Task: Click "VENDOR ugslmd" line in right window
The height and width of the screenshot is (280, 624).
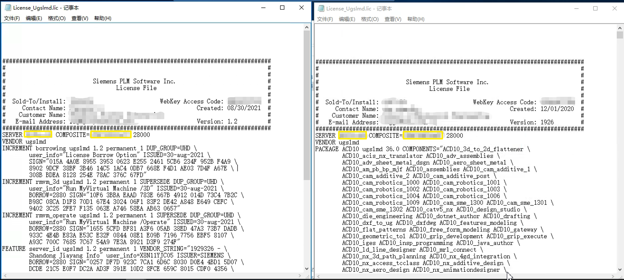Action: click(338, 142)
